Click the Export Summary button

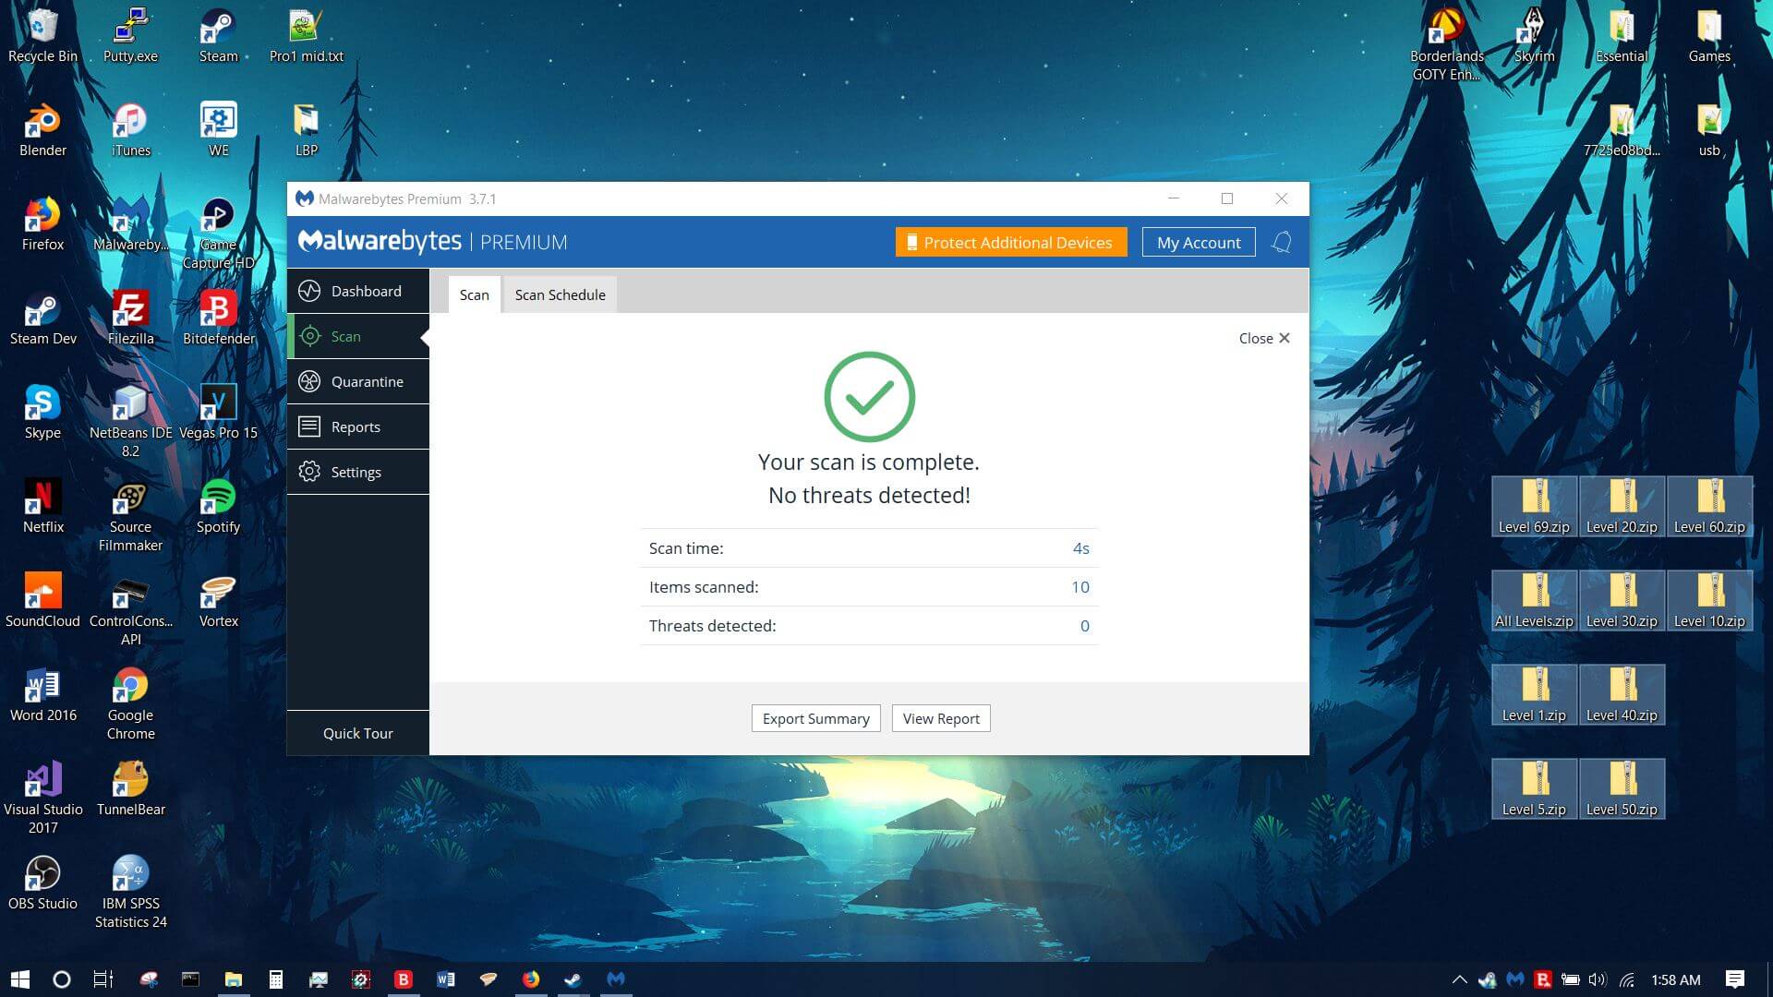(x=815, y=718)
